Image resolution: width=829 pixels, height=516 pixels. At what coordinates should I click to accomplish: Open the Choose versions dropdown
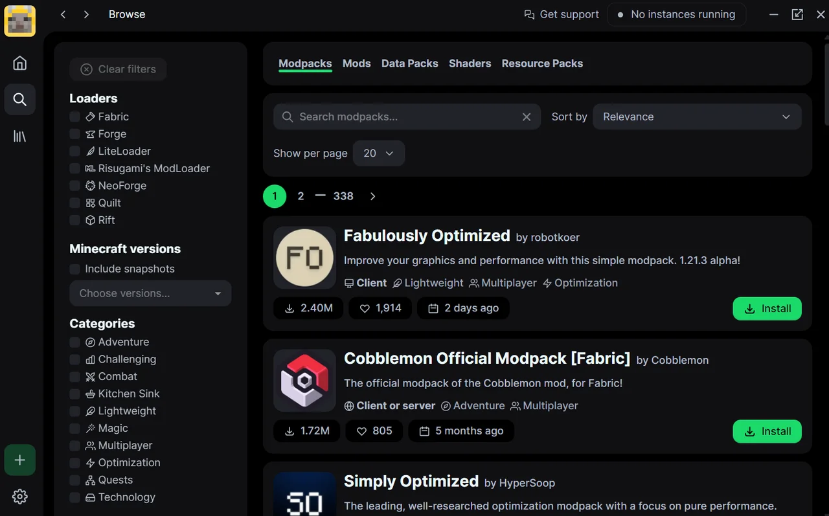coord(150,293)
